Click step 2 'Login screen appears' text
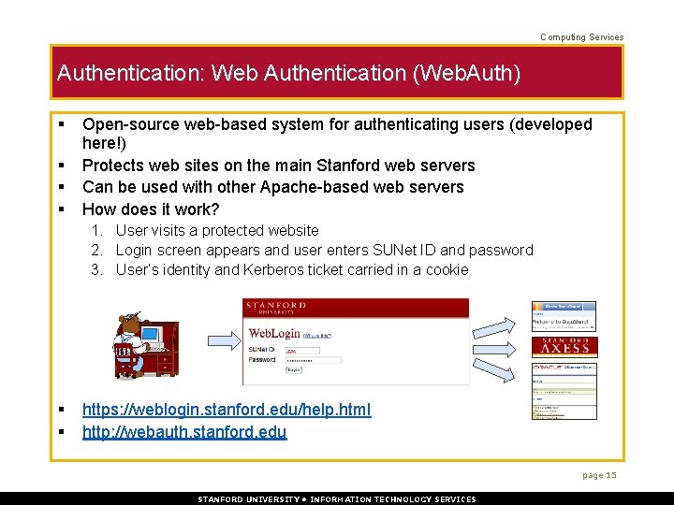 tap(325, 250)
